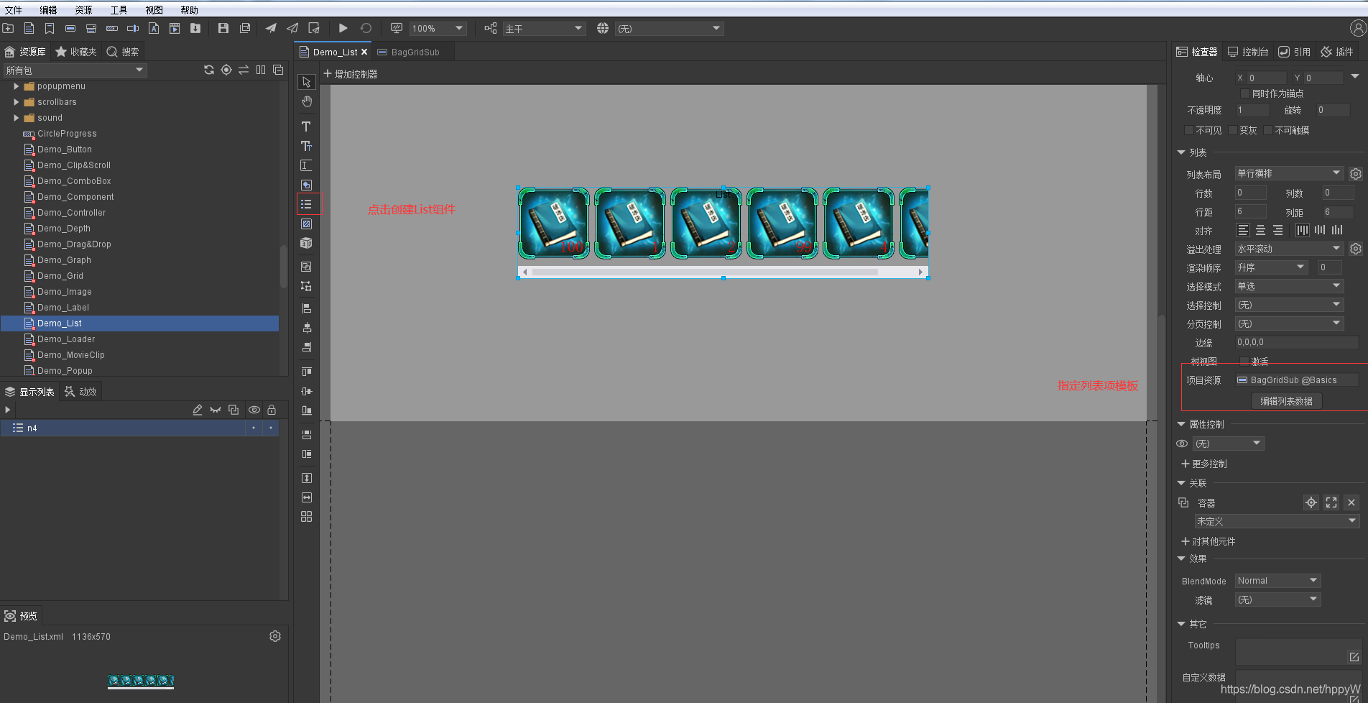The width and height of the screenshot is (1368, 703).
Task: Close the Demo_List tab
Action: tap(364, 52)
